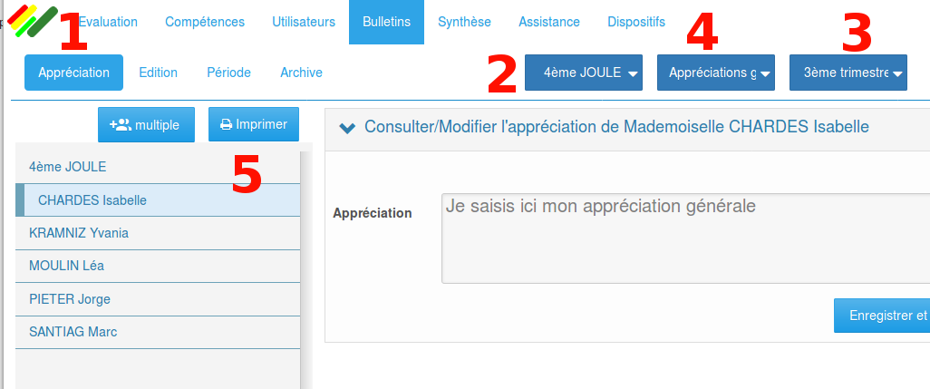Open the 4ème JOULE class dropdown
Screen dimensions: 930x389
pyautogui.click(x=584, y=73)
